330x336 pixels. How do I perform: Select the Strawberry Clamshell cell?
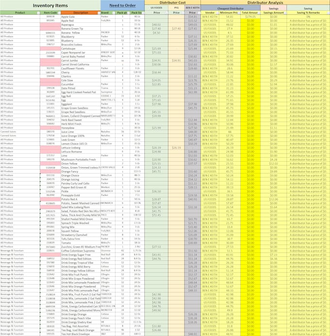[81, 235]
